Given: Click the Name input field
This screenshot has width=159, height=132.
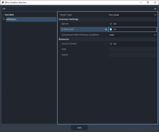Looking at the screenshot, I should coord(132,55).
